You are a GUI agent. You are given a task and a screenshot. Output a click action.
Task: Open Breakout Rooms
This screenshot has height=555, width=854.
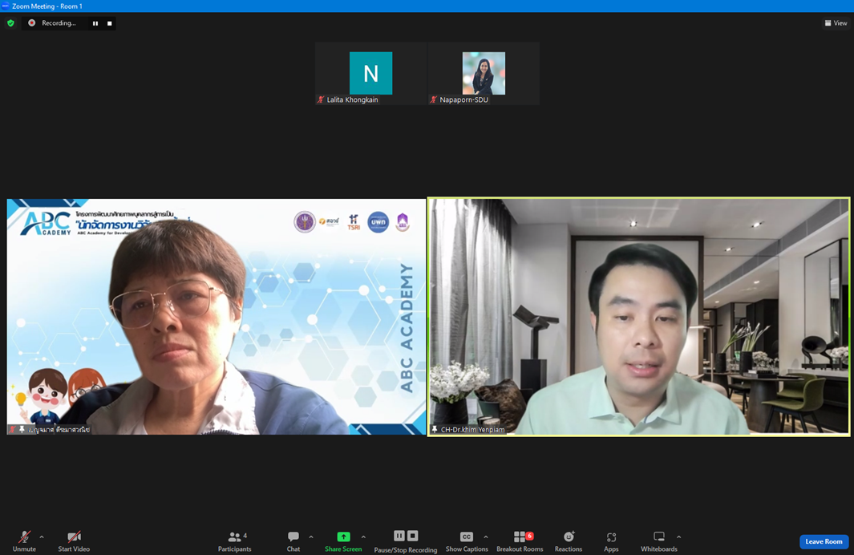click(x=520, y=541)
